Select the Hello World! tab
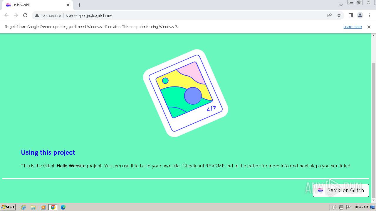The image size is (376, 211). click(x=37, y=5)
